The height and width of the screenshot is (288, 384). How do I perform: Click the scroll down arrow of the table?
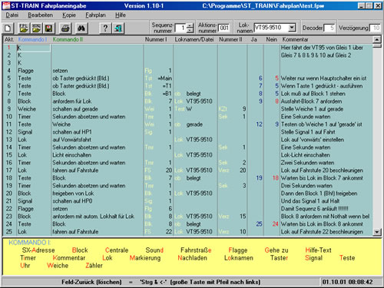pyautogui.click(x=376, y=232)
